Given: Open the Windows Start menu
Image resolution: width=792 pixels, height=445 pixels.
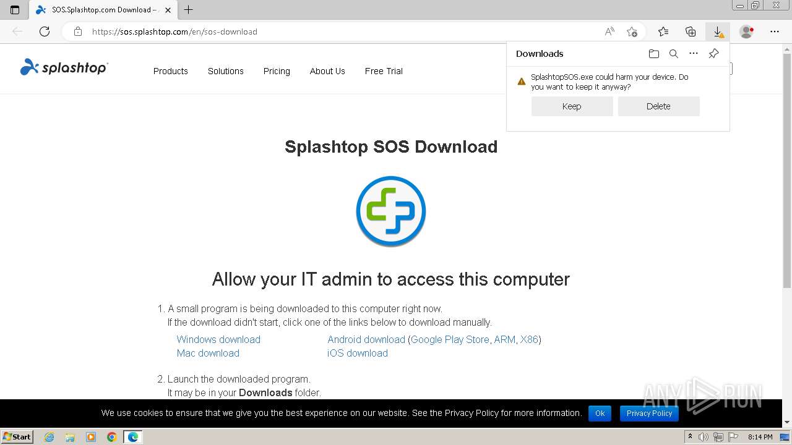Looking at the screenshot, I should 17,436.
